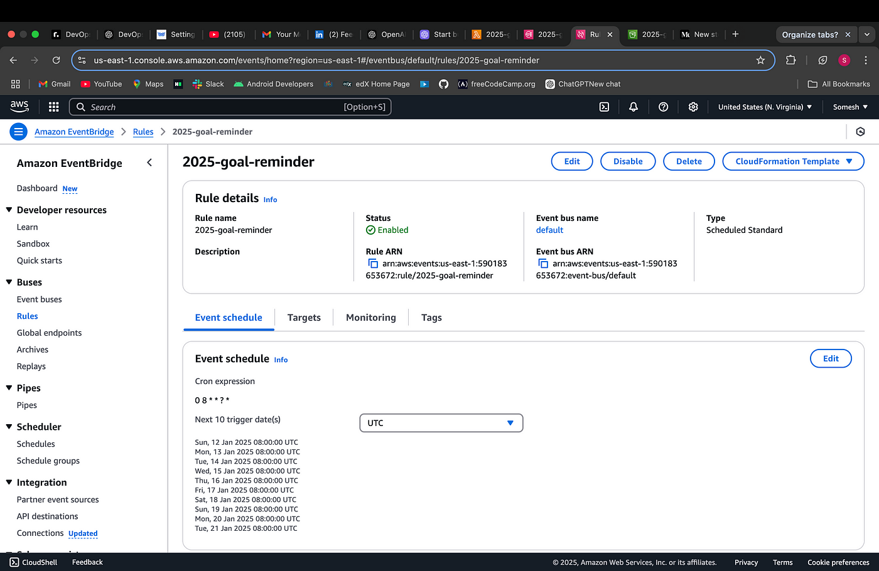Click the CloudShell icon in the footer

pos(14,562)
